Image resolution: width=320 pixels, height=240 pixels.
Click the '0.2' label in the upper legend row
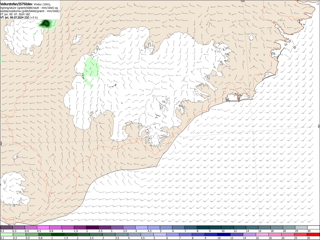tap(2, 231)
